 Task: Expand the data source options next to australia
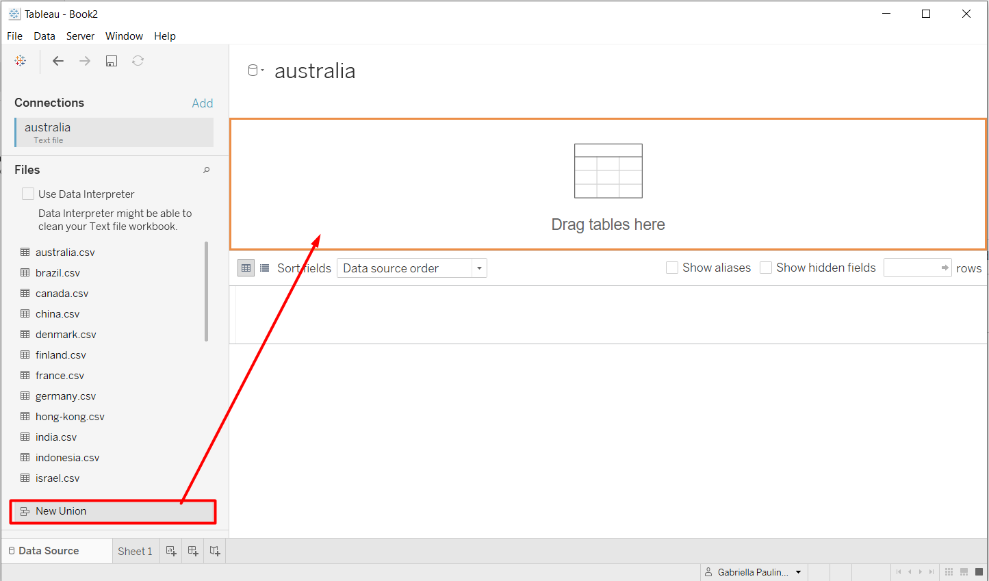[x=255, y=70]
